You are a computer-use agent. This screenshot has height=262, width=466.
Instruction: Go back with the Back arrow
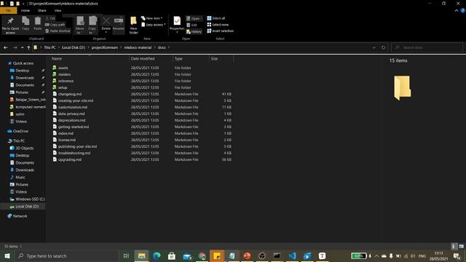[6, 47]
